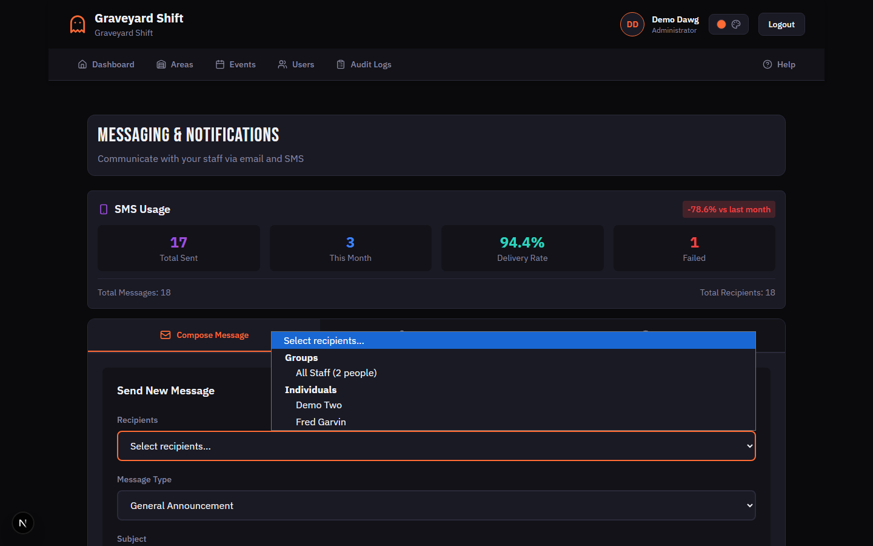Open the Message Type dropdown
Screen dimensions: 873x546
(436, 505)
